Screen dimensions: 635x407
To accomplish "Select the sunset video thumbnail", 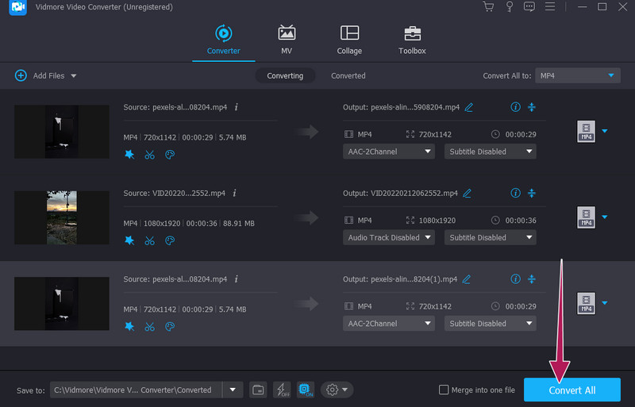I will [61, 217].
